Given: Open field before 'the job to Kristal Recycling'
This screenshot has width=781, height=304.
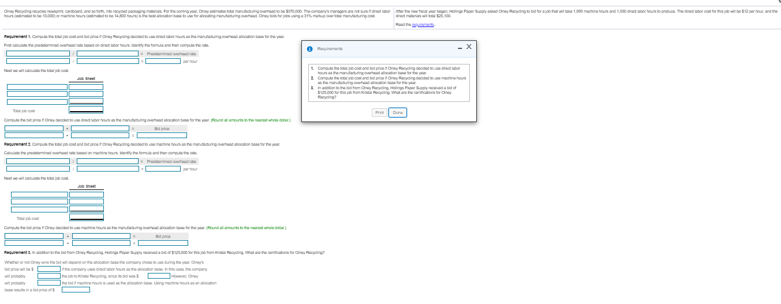Looking at the screenshot, I should pos(49,276).
